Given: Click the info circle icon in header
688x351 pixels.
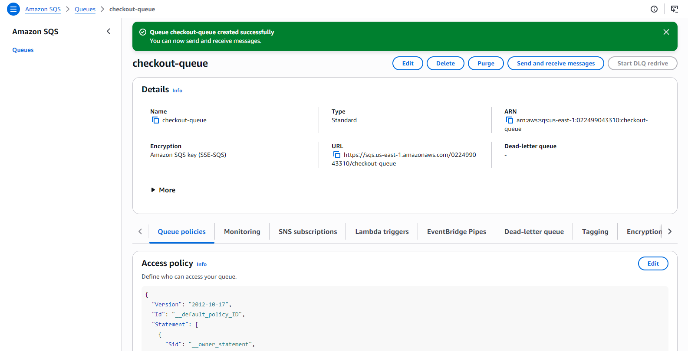Looking at the screenshot, I should pos(654,9).
